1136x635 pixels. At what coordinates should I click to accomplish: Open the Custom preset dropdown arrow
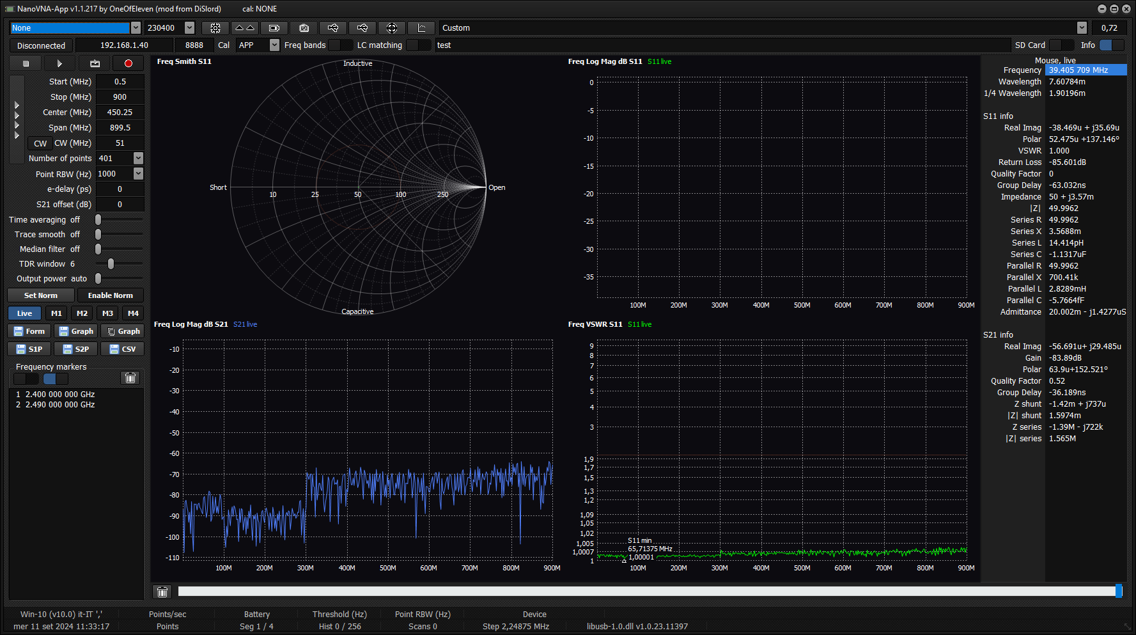(x=1082, y=28)
